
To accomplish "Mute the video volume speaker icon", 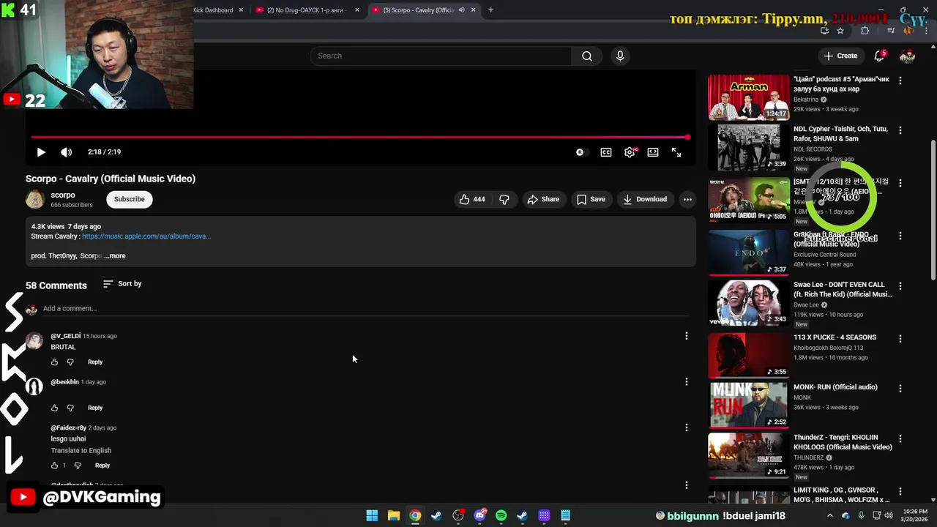I will pos(66,152).
